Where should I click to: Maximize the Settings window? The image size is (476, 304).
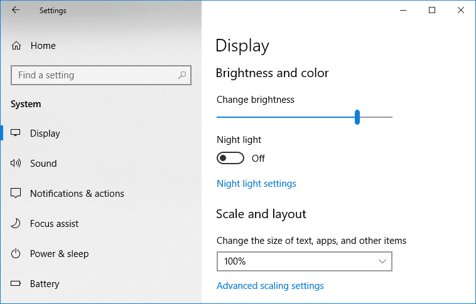click(432, 10)
